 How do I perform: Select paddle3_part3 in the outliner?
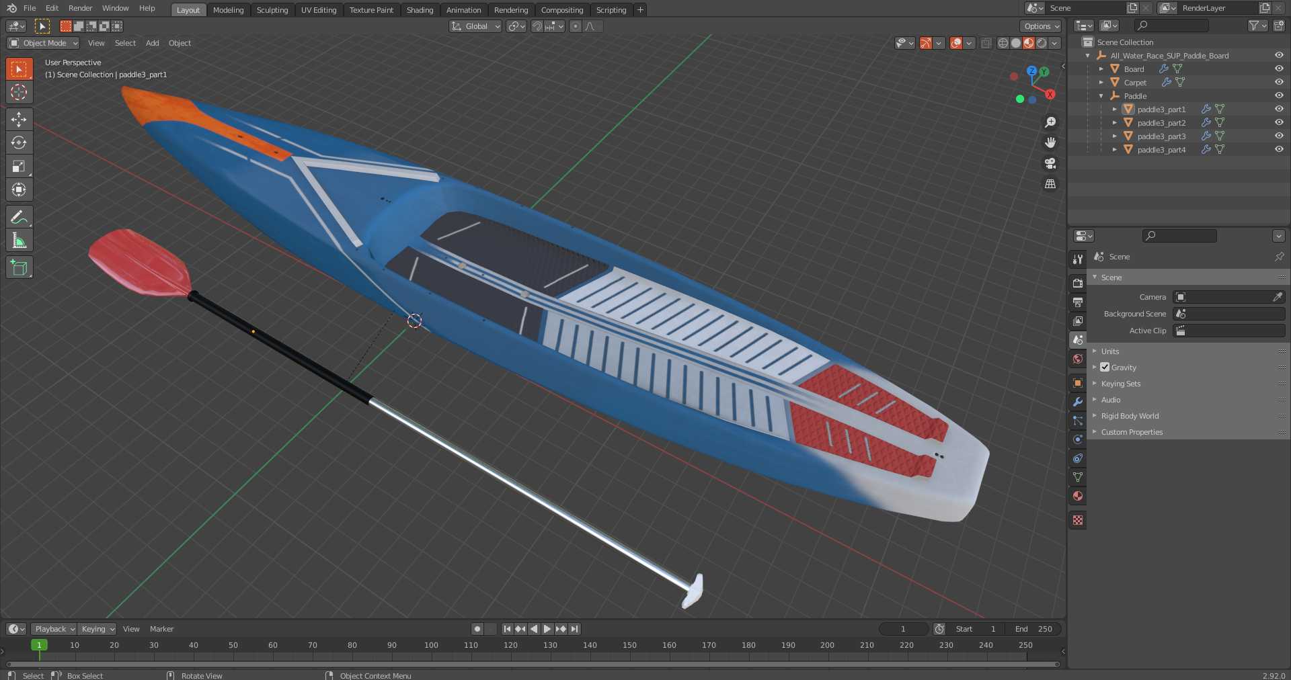(1161, 136)
